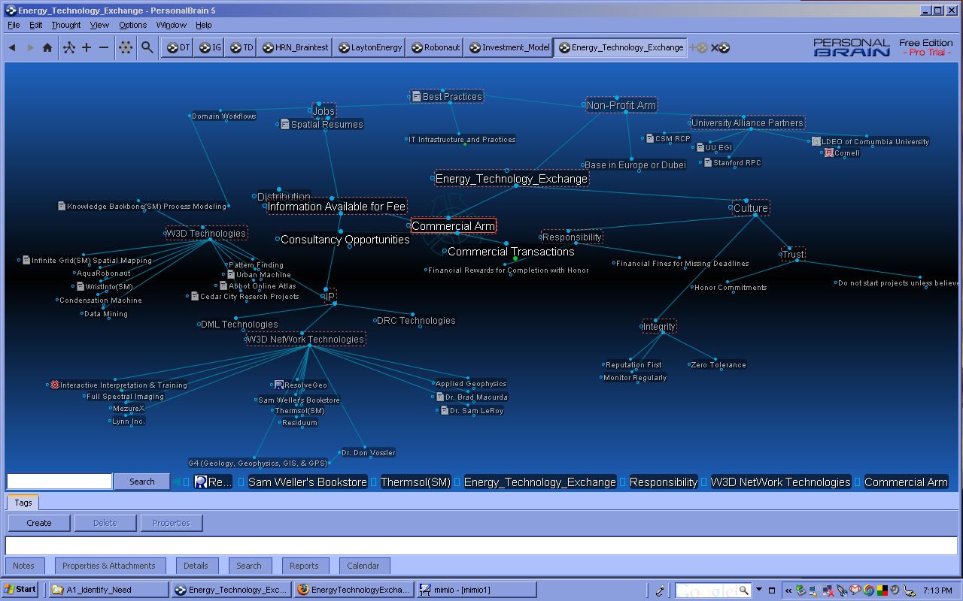Click the minus collapse icon in toolbar
The image size is (963, 601).
[104, 47]
